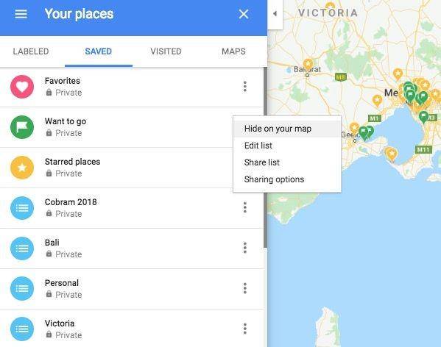The width and height of the screenshot is (441, 347).
Task: Switch to the Maps tab
Action: pos(233,51)
